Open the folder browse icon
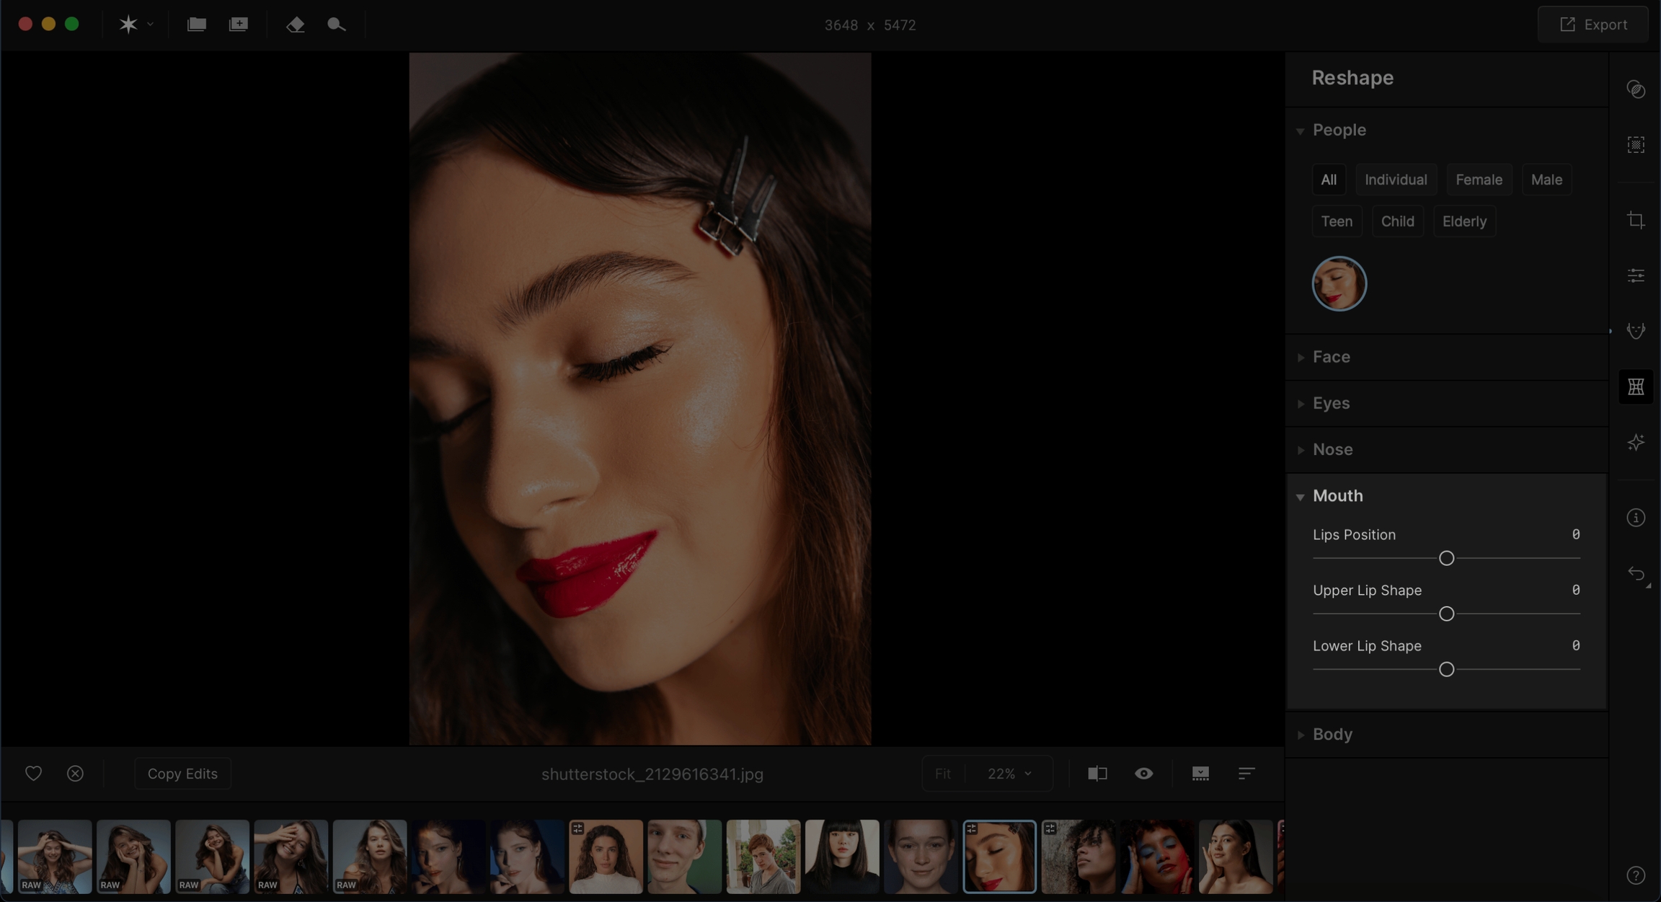The width and height of the screenshot is (1661, 902). pyautogui.click(x=196, y=25)
